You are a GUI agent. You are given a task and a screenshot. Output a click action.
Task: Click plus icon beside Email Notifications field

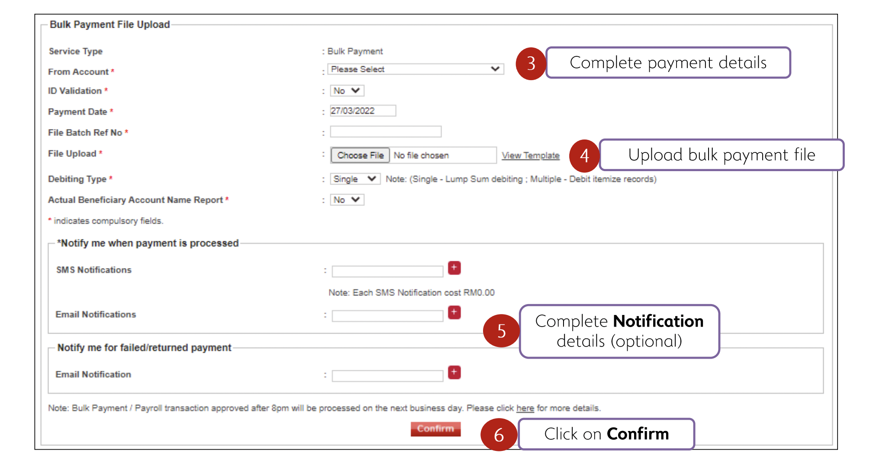(x=454, y=312)
